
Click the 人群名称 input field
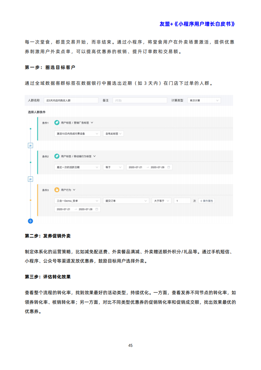tap(71, 100)
